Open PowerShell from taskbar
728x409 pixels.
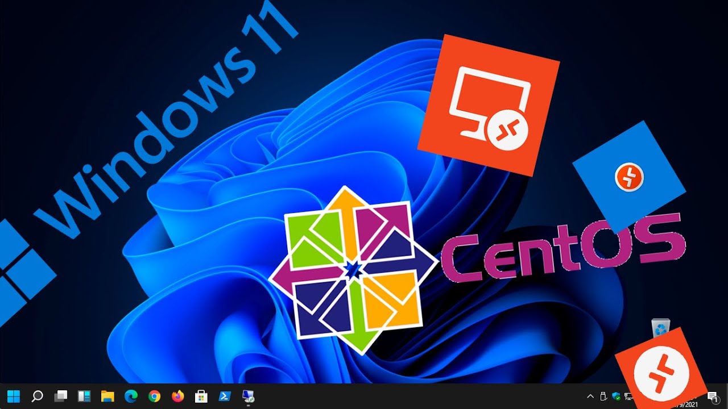tap(224, 396)
